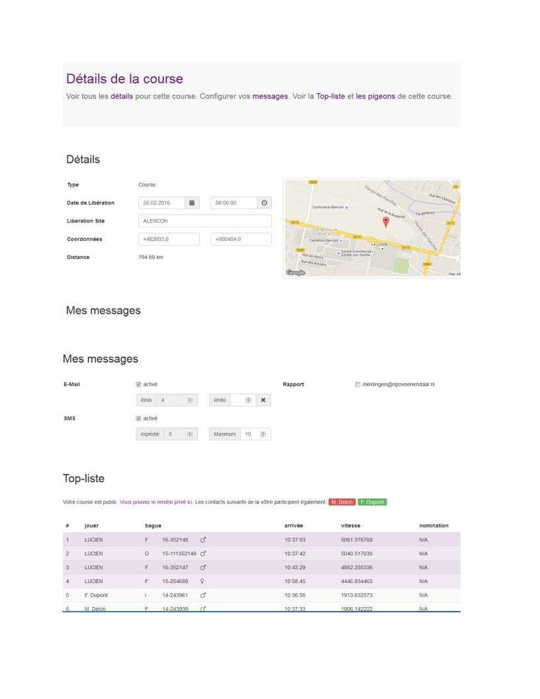
Task: Click the distance value 794.89 km
Action: pyautogui.click(x=151, y=257)
